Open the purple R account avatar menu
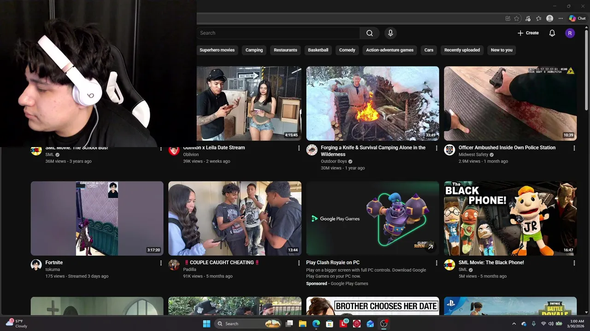590x331 pixels. tap(570, 33)
